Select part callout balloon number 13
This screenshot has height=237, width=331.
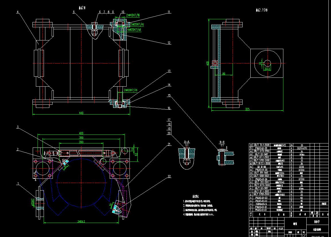click(x=169, y=71)
